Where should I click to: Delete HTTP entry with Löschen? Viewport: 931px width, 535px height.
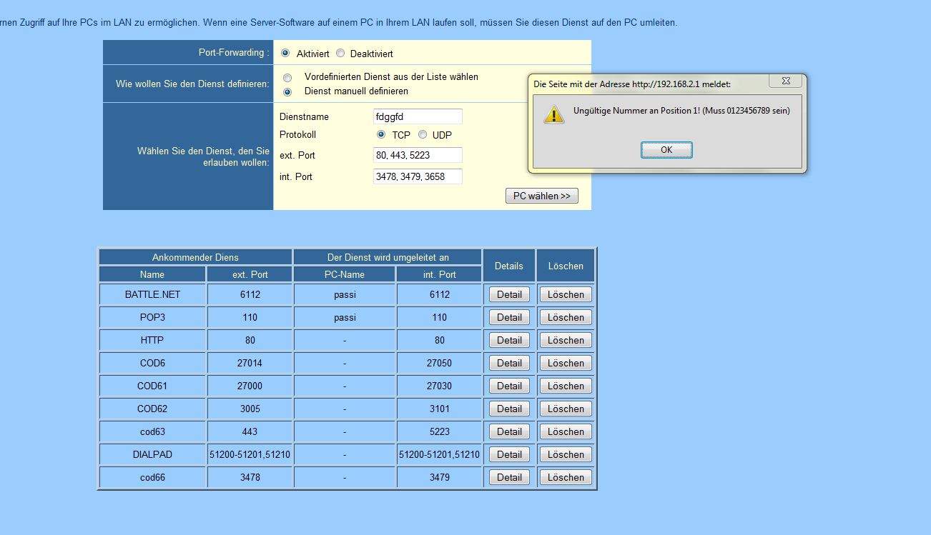[x=566, y=340]
